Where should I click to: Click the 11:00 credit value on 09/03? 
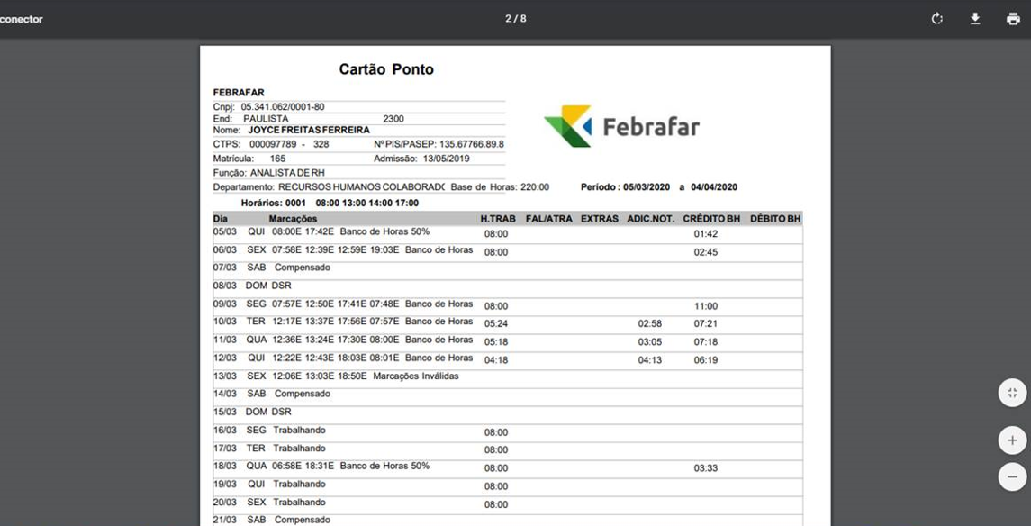click(705, 306)
